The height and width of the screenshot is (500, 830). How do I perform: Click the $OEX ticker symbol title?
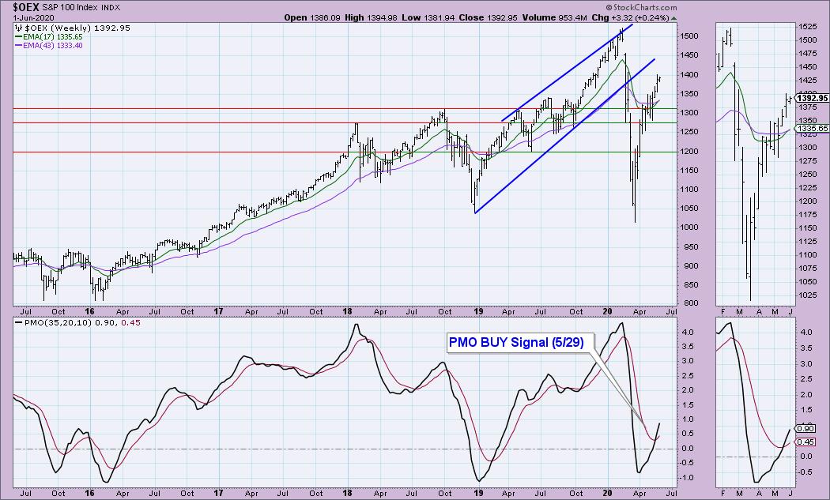coord(26,7)
